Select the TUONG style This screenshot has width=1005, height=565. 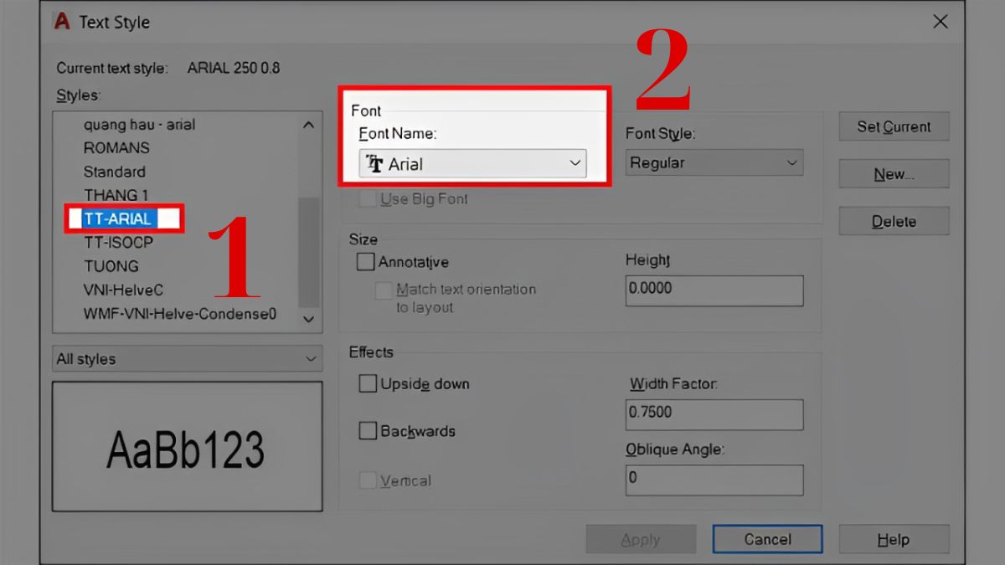(111, 266)
